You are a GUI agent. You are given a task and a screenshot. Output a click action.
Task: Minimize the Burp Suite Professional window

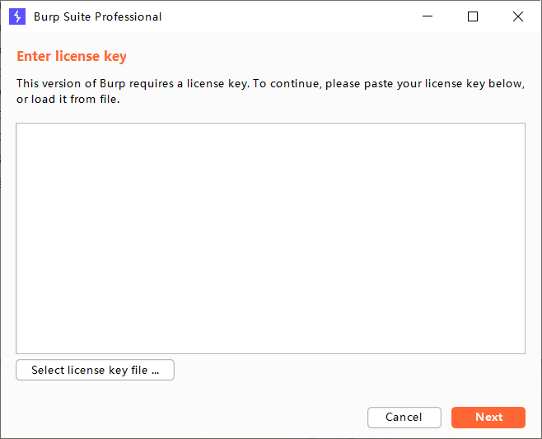428,16
